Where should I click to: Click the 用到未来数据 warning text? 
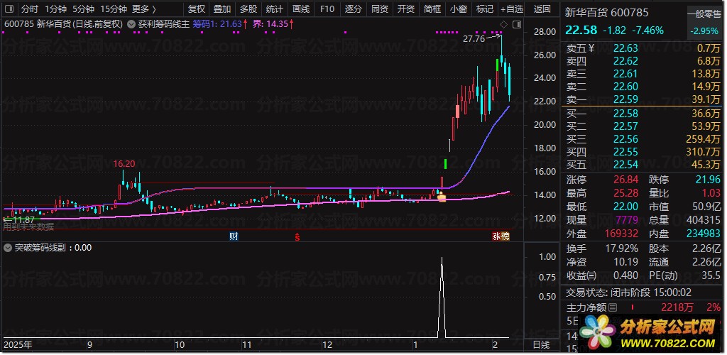tap(28, 226)
